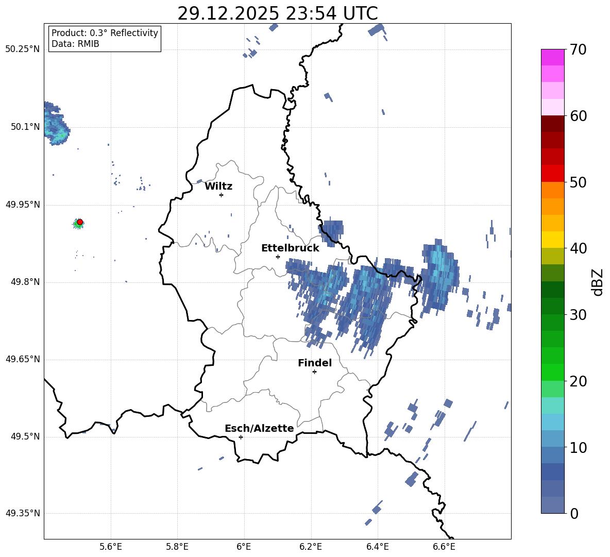Click the 30 colorbar tick label

(x=578, y=315)
